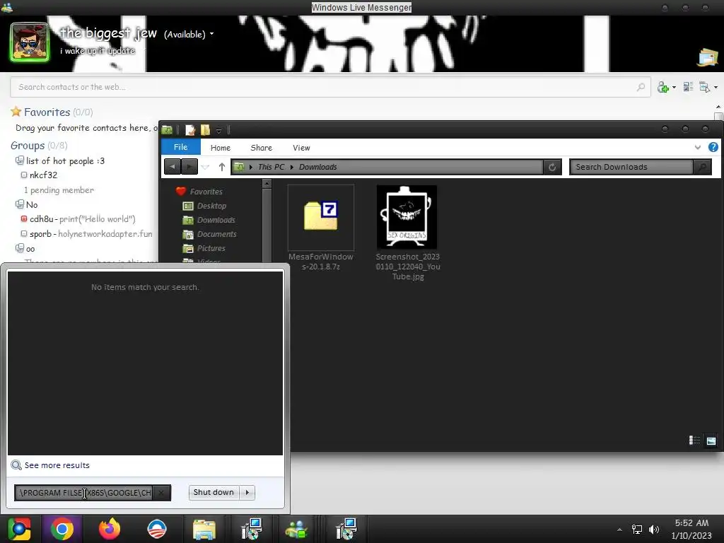Click the Search contacts or the web field

point(330,87)
